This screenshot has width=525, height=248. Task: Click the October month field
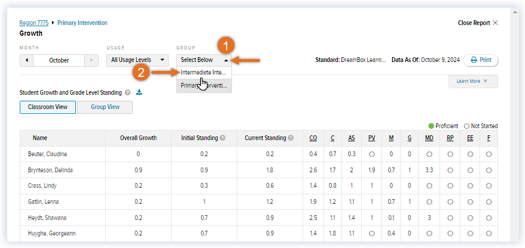point(59,60)
